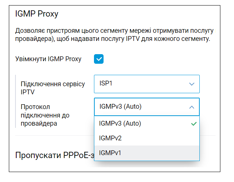Click the vertical gray indent bar
The width and height of the screenshot is (234, 182).
[x=15, y=101]
